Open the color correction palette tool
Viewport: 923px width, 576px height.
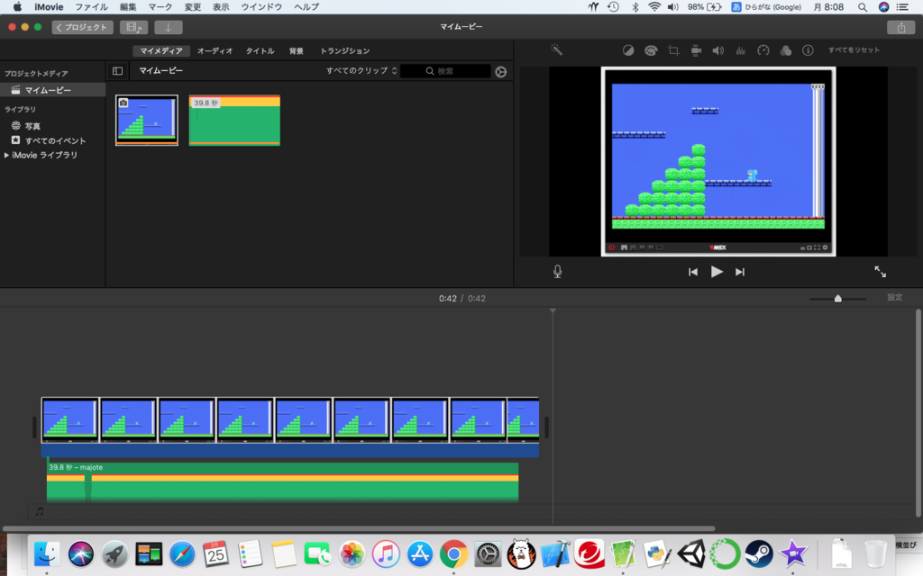click(651, 50)
